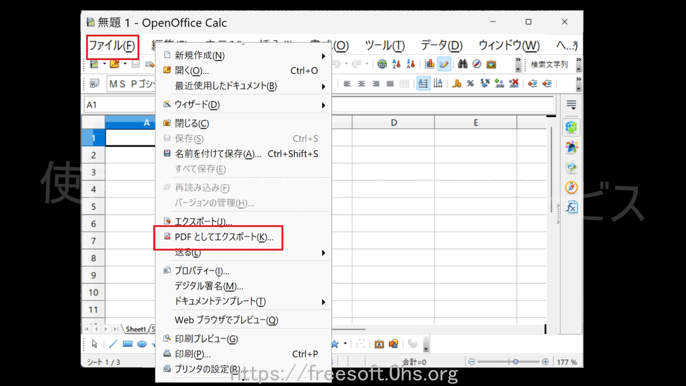Toggle percent number format
This screenshot has width=686, height=386.
point(470,84)
